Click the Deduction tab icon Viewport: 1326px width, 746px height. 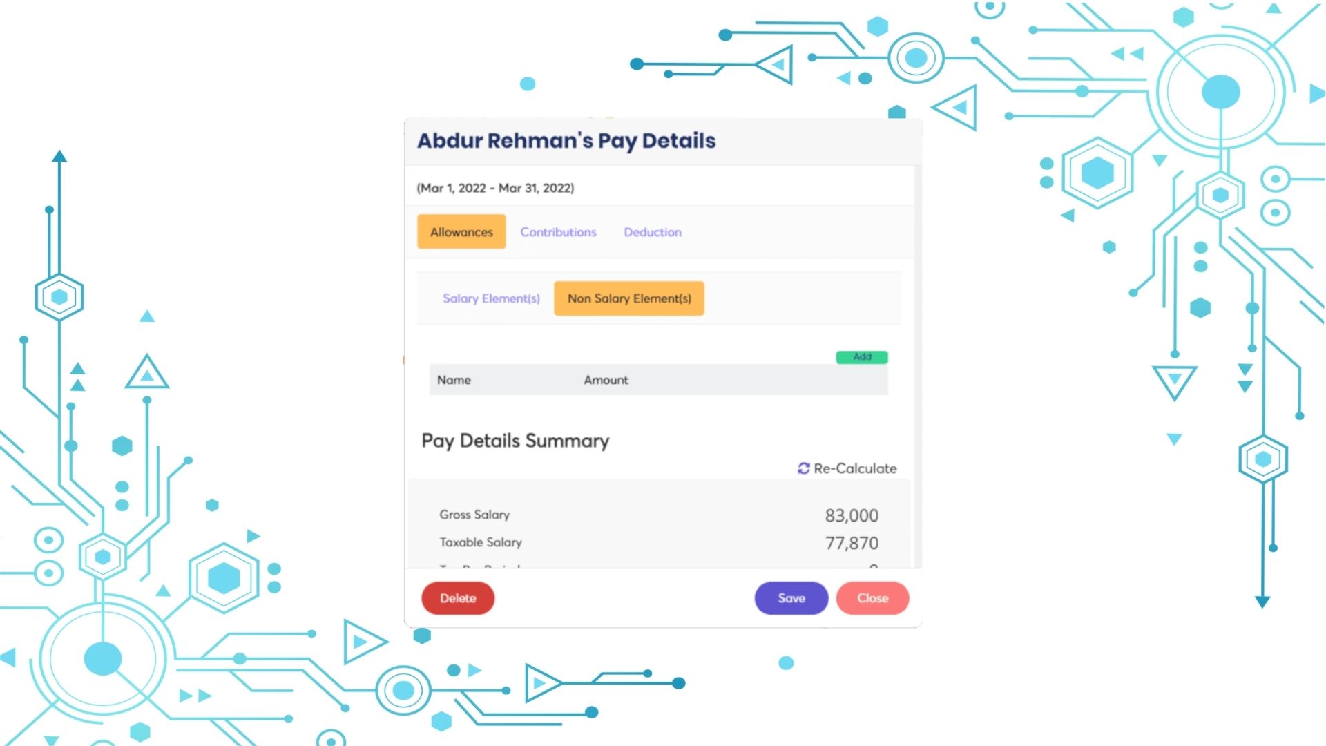[x=651, y=232]
